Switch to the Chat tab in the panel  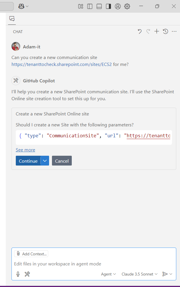pyautogui.click(x=12, y=18)
